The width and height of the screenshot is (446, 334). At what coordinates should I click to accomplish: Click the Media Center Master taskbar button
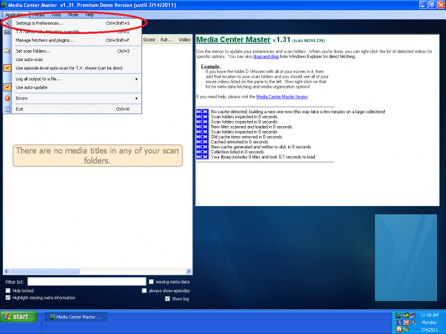(76, 317)
